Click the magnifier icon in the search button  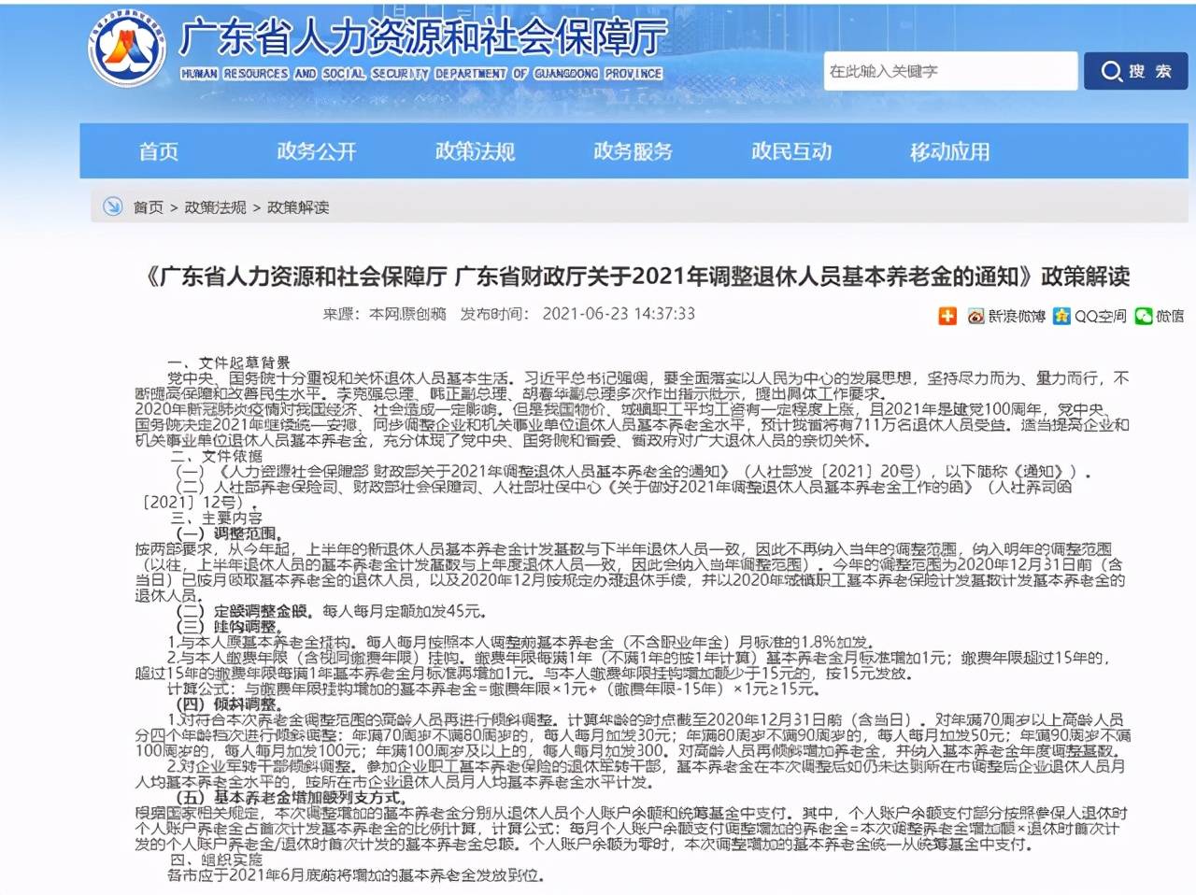[1111, 71]
